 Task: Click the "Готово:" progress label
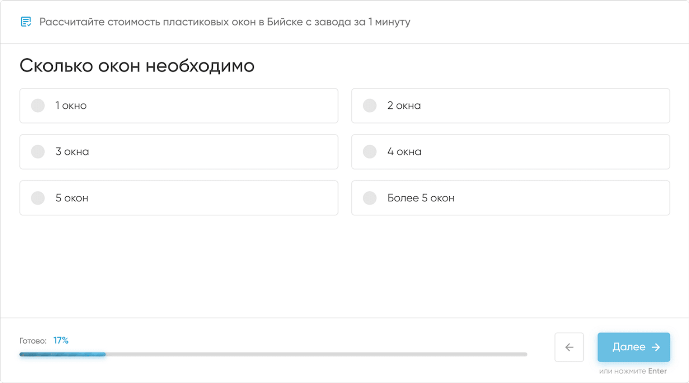pyautogui.click(x=33, y=341)
